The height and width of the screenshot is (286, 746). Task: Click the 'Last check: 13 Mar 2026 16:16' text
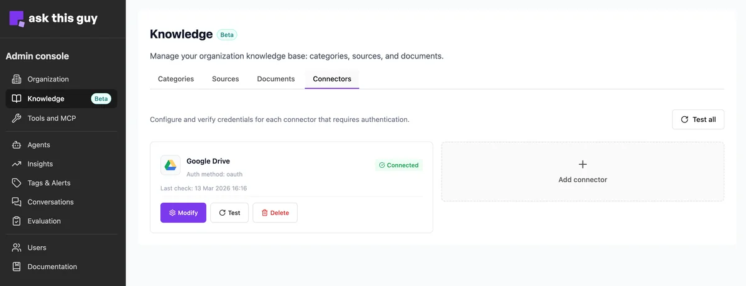pyautogui.click(x=204, y=188)
